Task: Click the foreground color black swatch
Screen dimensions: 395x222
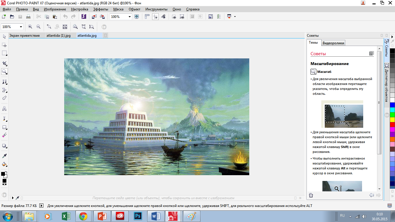Action: click(x=3, y=174)
